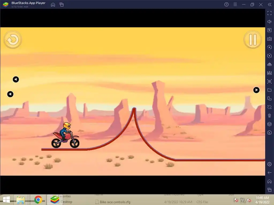
Task: Click the Install APK icon
Action: coord(269,73)
